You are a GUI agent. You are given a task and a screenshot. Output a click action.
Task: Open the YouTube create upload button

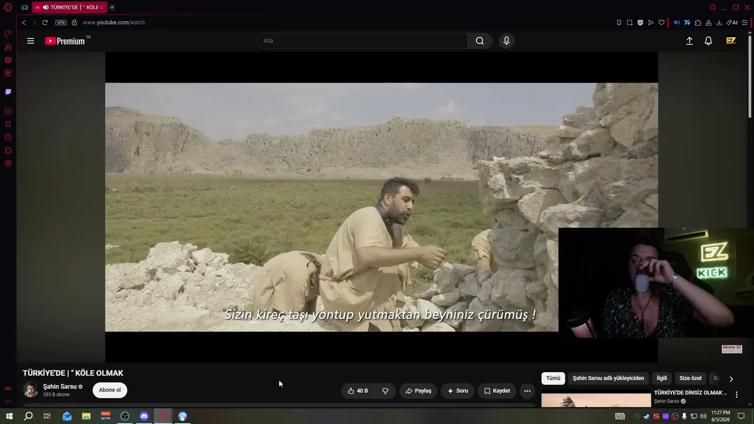click(689, 41)
